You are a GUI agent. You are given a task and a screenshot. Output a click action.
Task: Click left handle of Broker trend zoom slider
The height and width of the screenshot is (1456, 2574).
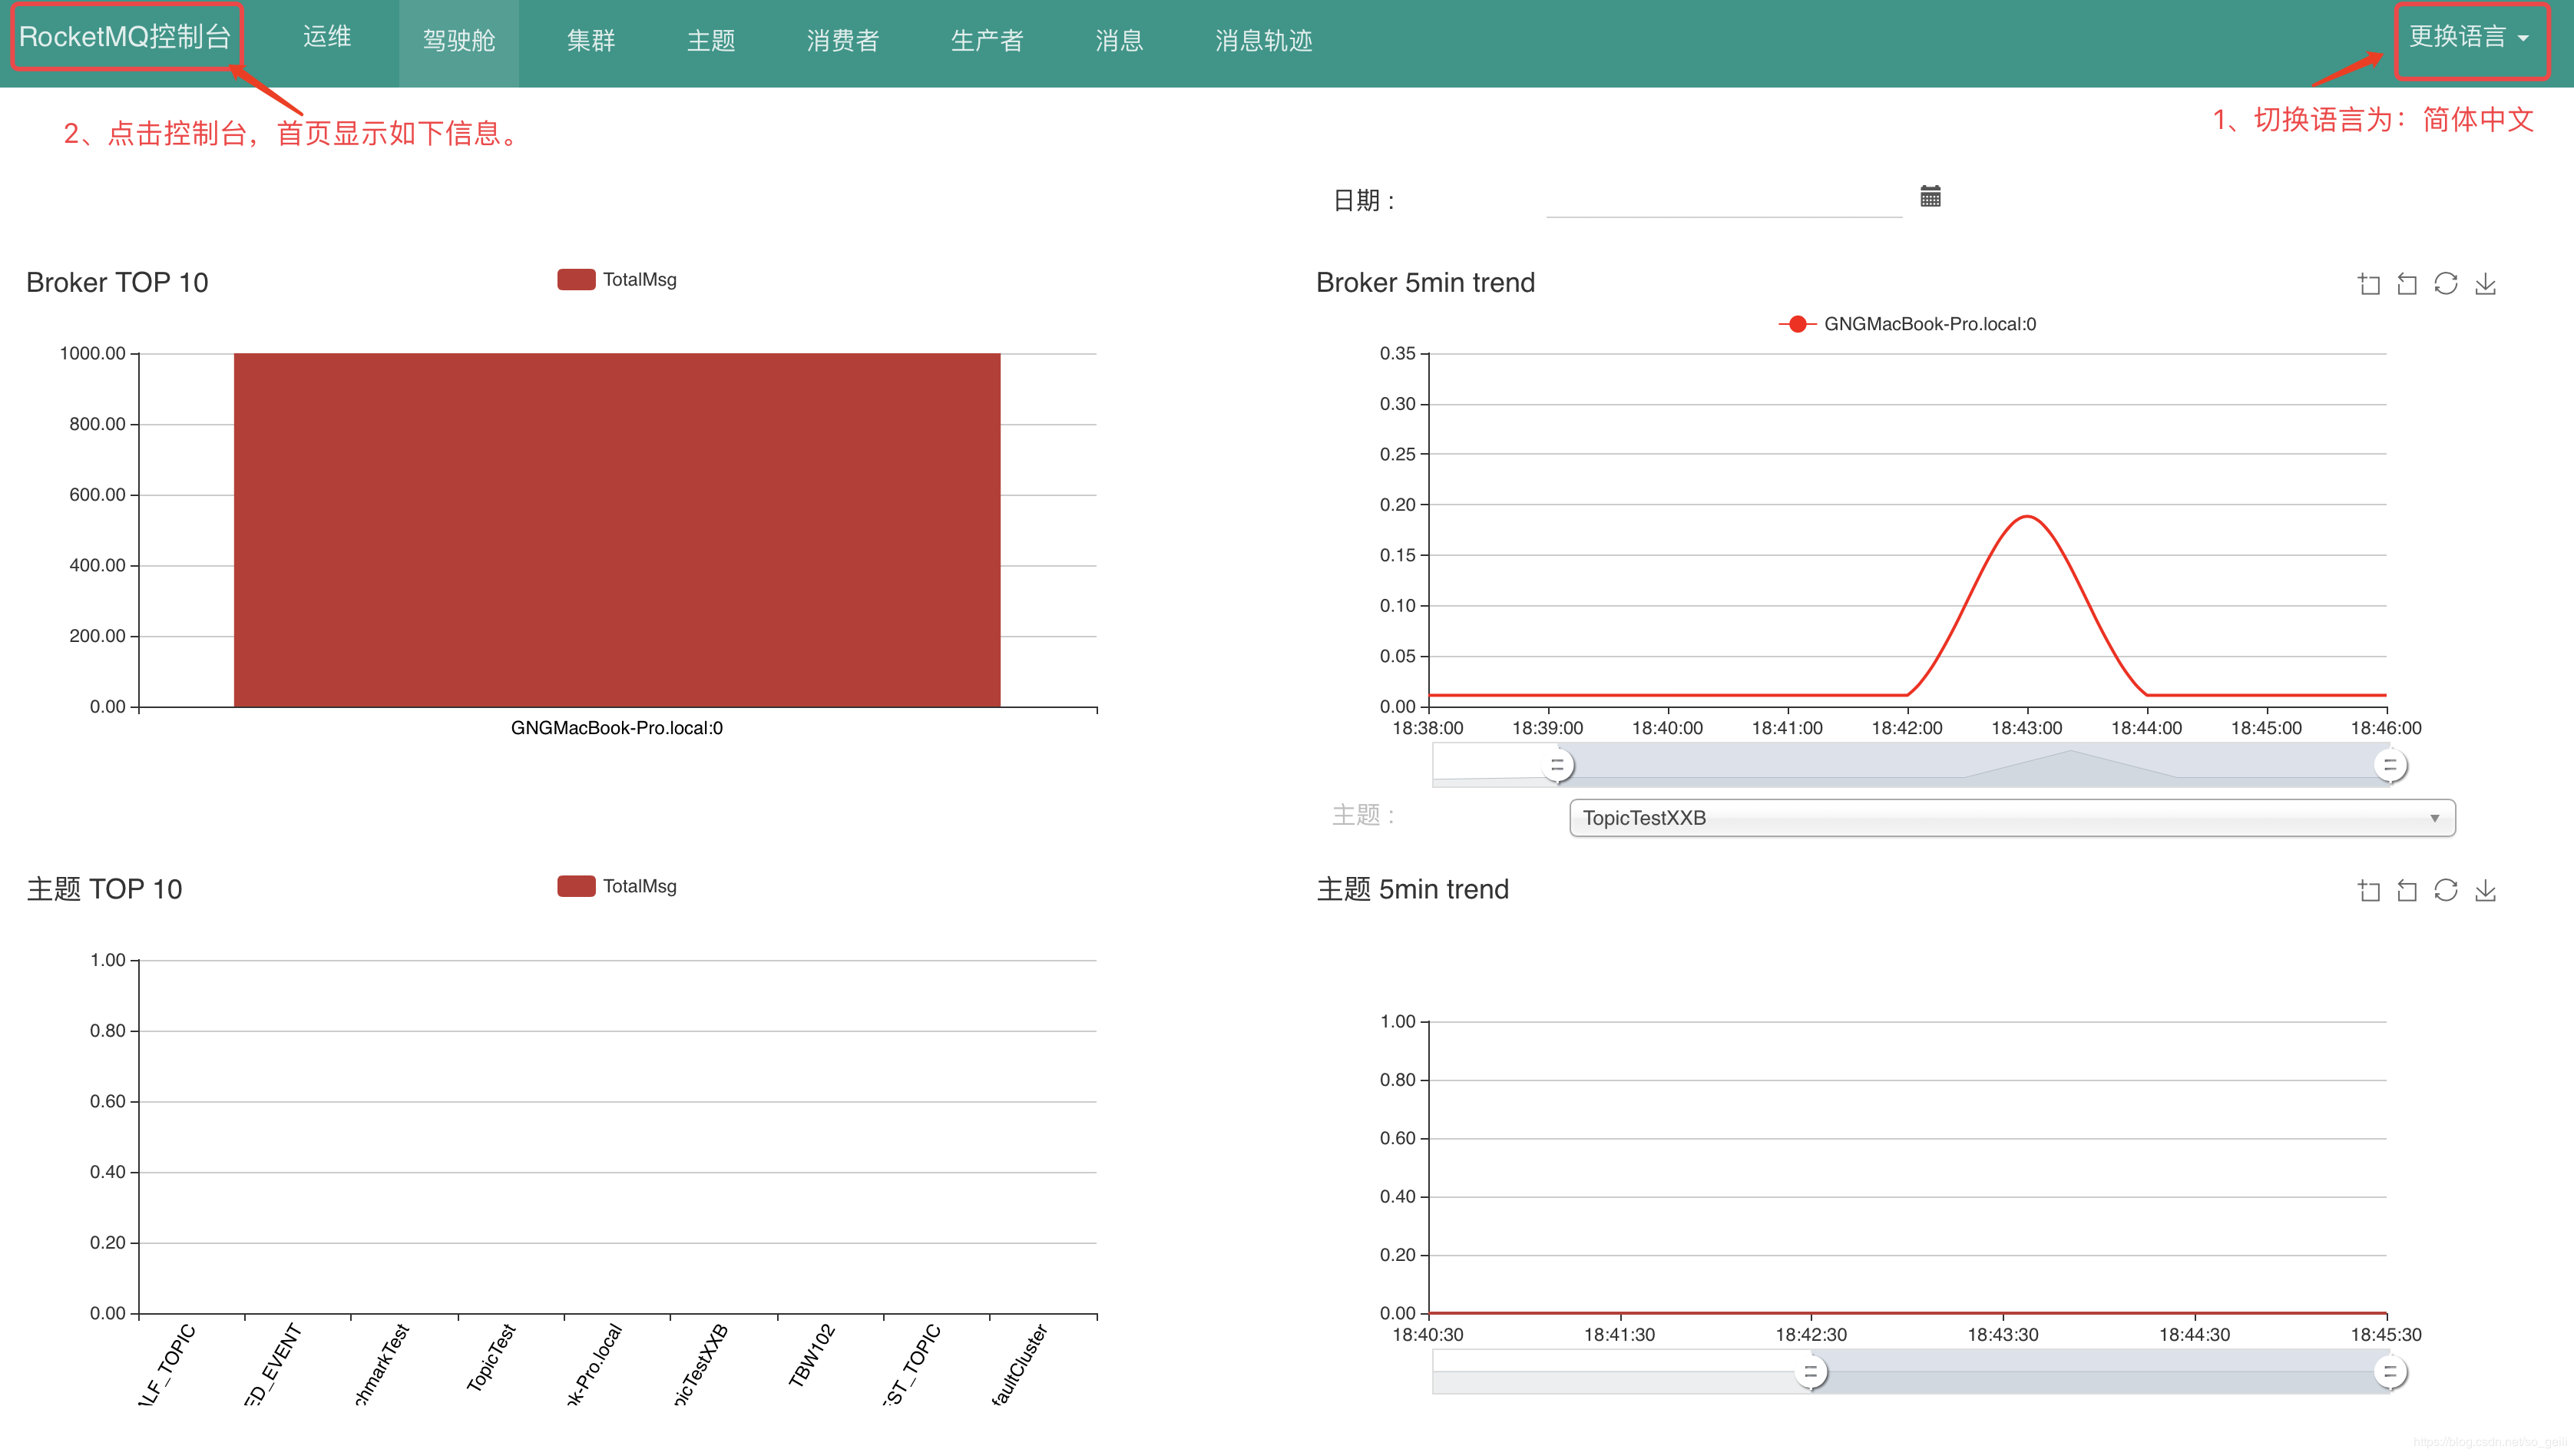tap(1557, 766)
